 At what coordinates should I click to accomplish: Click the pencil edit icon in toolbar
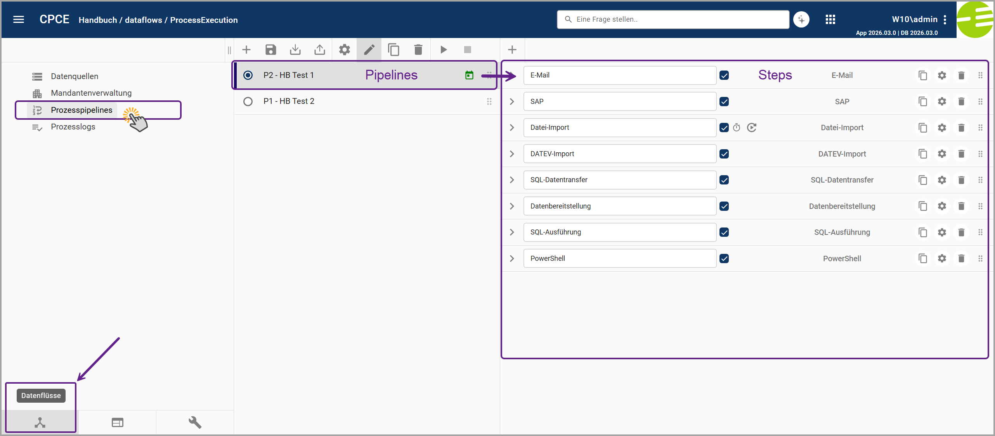[x=369, y=50]
